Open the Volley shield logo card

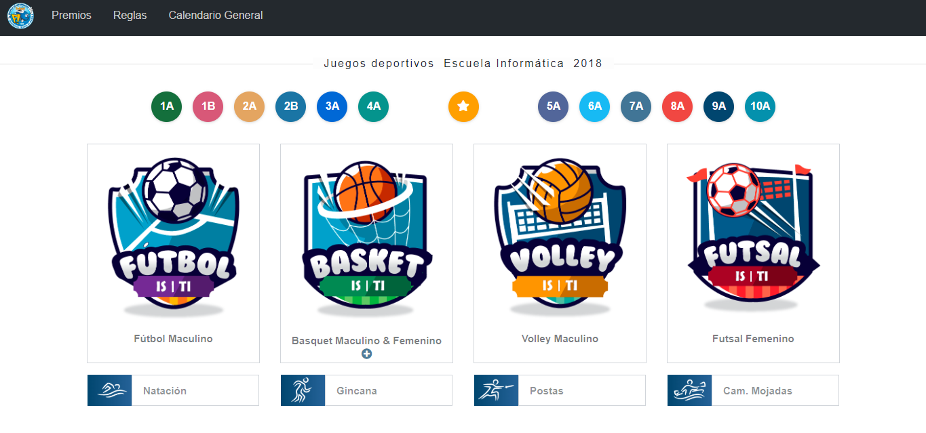pos(560,237)
